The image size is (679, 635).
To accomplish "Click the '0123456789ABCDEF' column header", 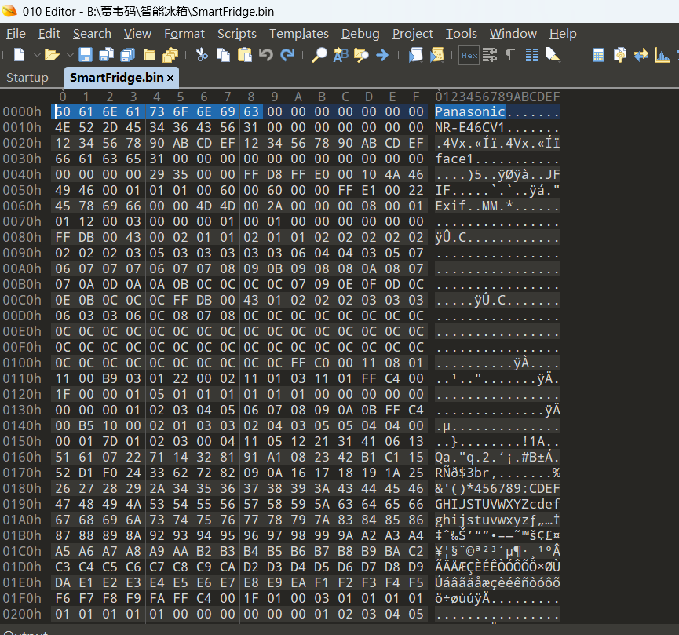I will point(498,97).
